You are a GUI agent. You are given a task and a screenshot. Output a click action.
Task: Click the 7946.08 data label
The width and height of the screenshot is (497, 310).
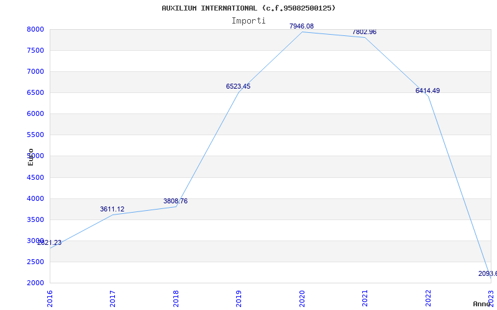[301, 26]
